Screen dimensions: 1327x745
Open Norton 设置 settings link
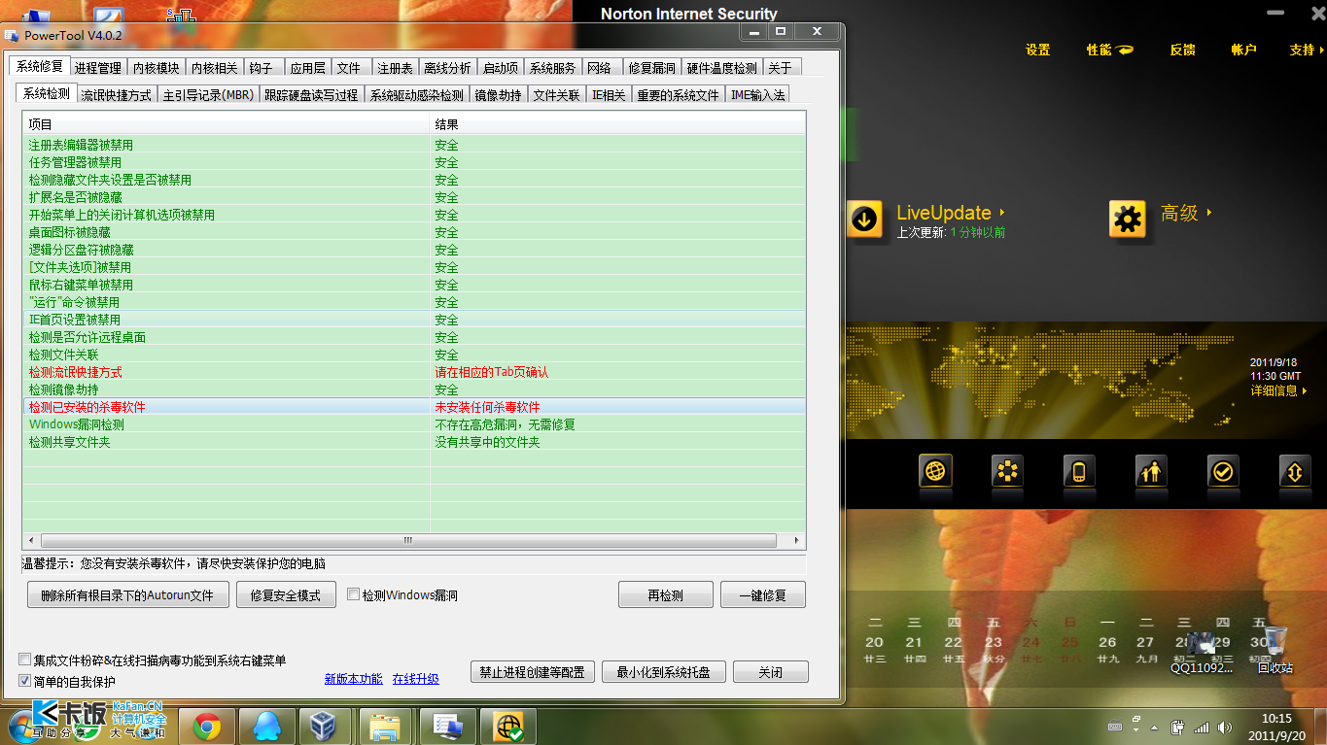pyautogui.click(x=1038, y=50)
